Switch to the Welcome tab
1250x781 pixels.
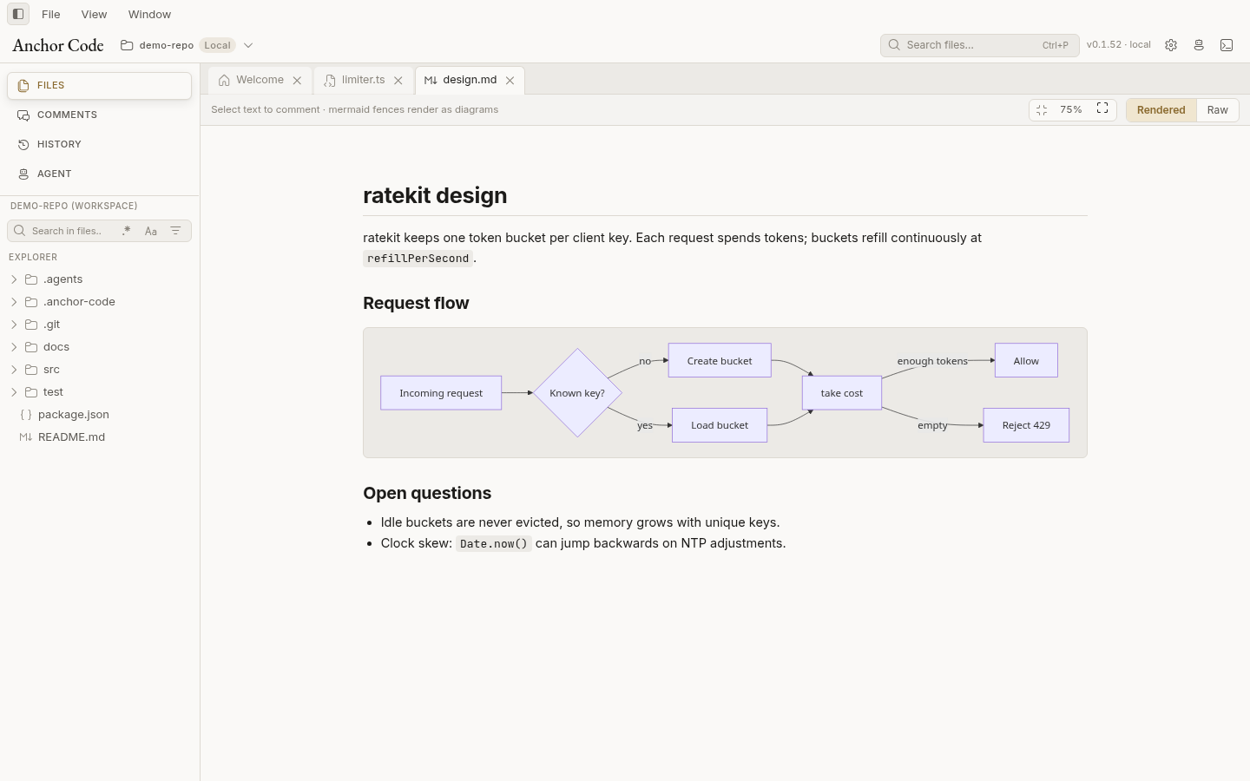point(260,80)
